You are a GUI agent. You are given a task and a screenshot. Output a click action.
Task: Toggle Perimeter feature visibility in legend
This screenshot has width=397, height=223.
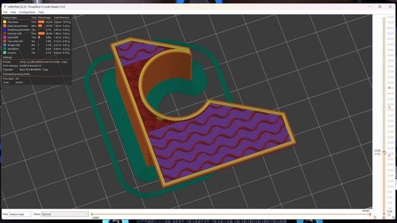click(37, 22)
